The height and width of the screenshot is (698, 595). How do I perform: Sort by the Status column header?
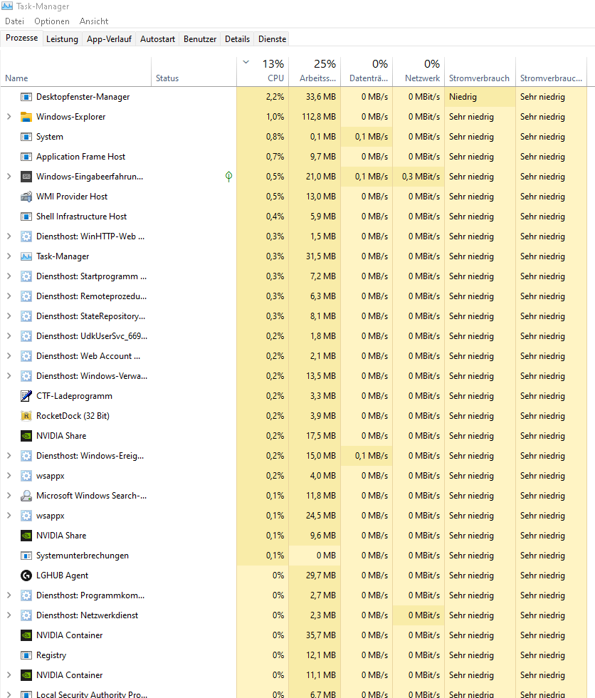[194, 72]
